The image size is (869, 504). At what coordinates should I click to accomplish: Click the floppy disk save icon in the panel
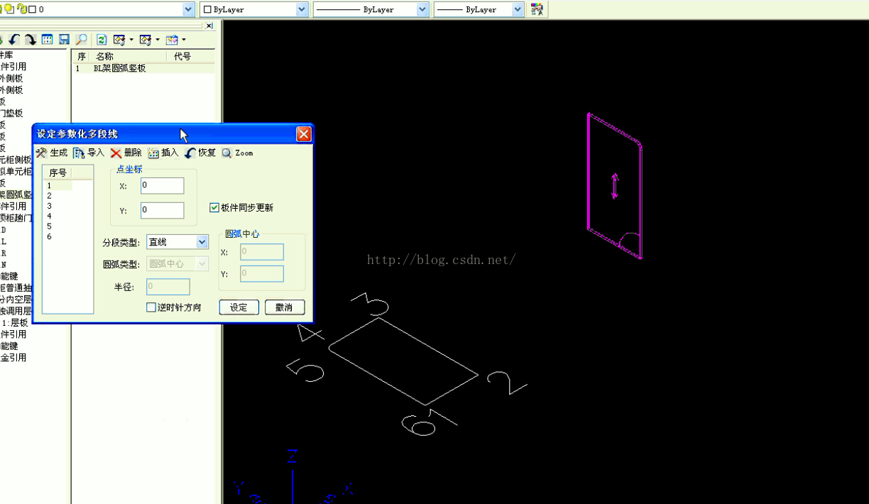pos(64,40)
